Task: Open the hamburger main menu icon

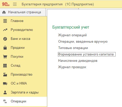Action: [x=15, y=4]
